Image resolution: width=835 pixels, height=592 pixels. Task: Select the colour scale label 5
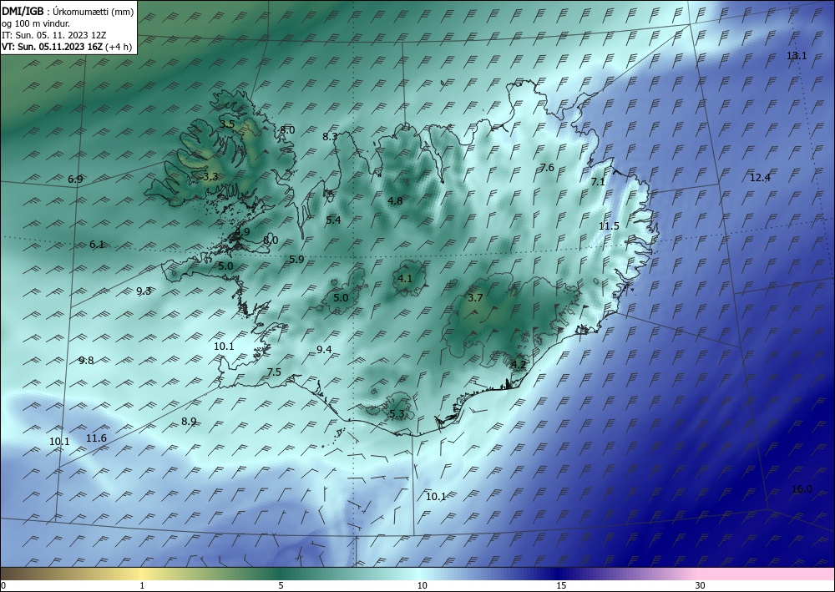pyautogui.click(x=281, y=586)
